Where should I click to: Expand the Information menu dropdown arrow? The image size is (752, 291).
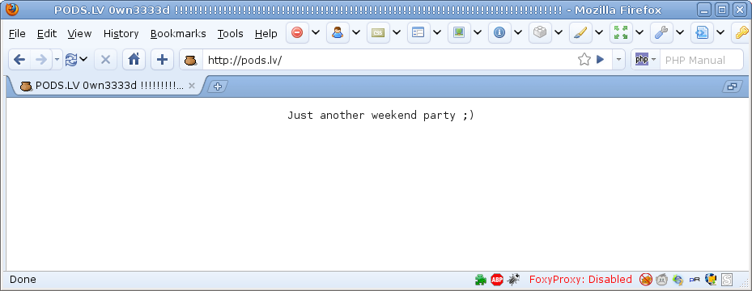(517, 32)
